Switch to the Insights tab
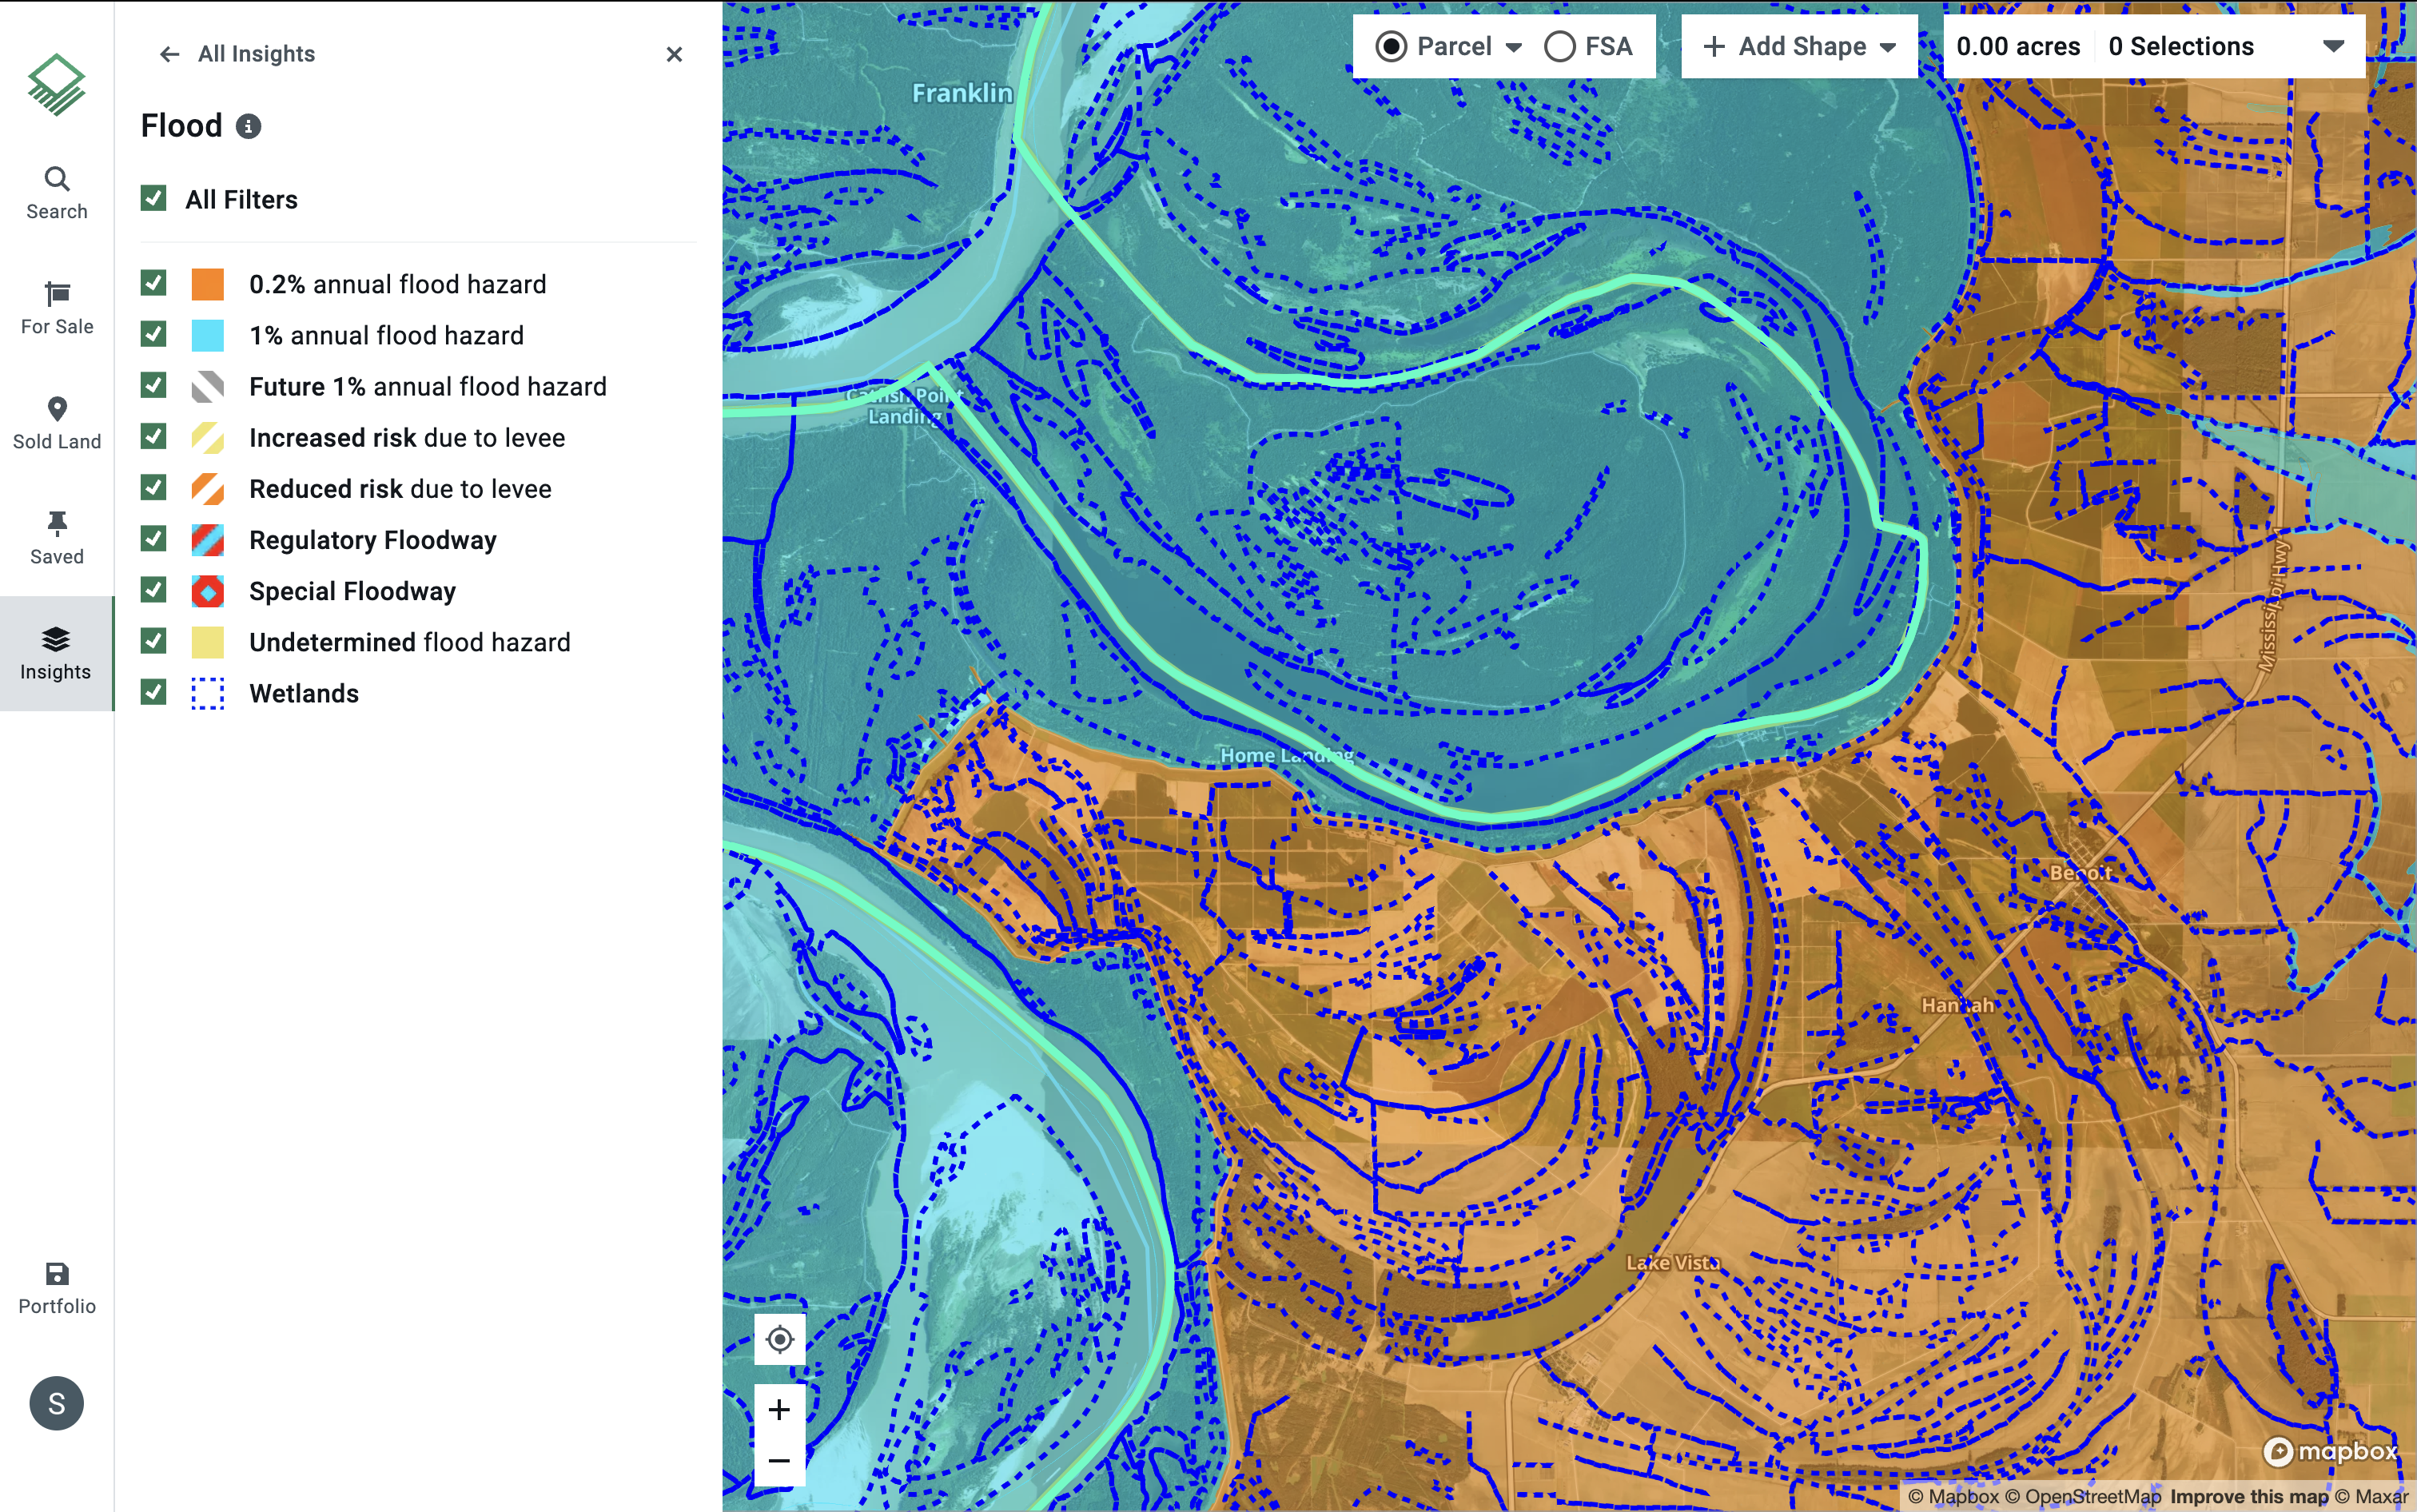Screen dimensions: 2417x1512 point(56,653)
